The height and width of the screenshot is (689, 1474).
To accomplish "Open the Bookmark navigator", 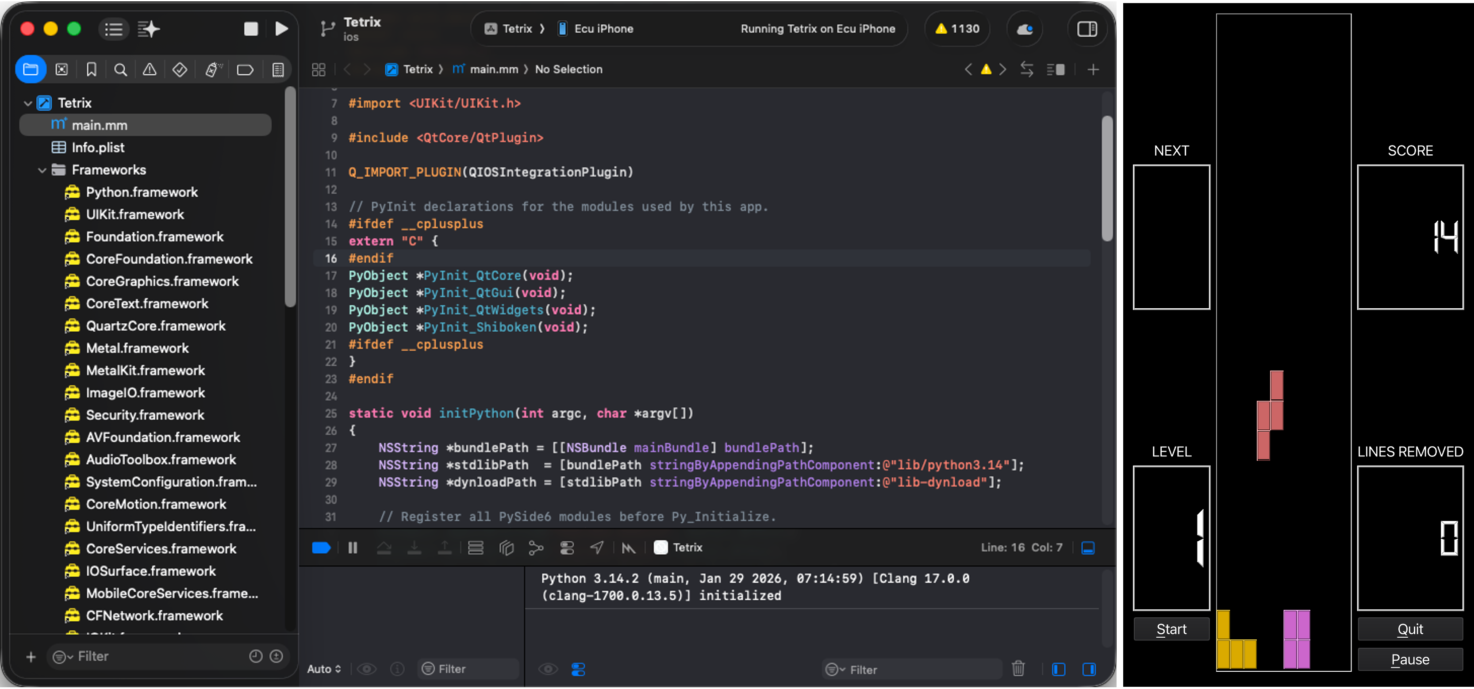I will coord(91,70).
